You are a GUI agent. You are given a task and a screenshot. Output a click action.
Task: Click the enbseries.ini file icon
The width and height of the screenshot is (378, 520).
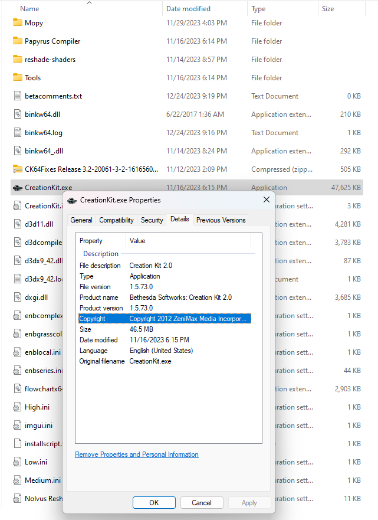coord(18,370)
